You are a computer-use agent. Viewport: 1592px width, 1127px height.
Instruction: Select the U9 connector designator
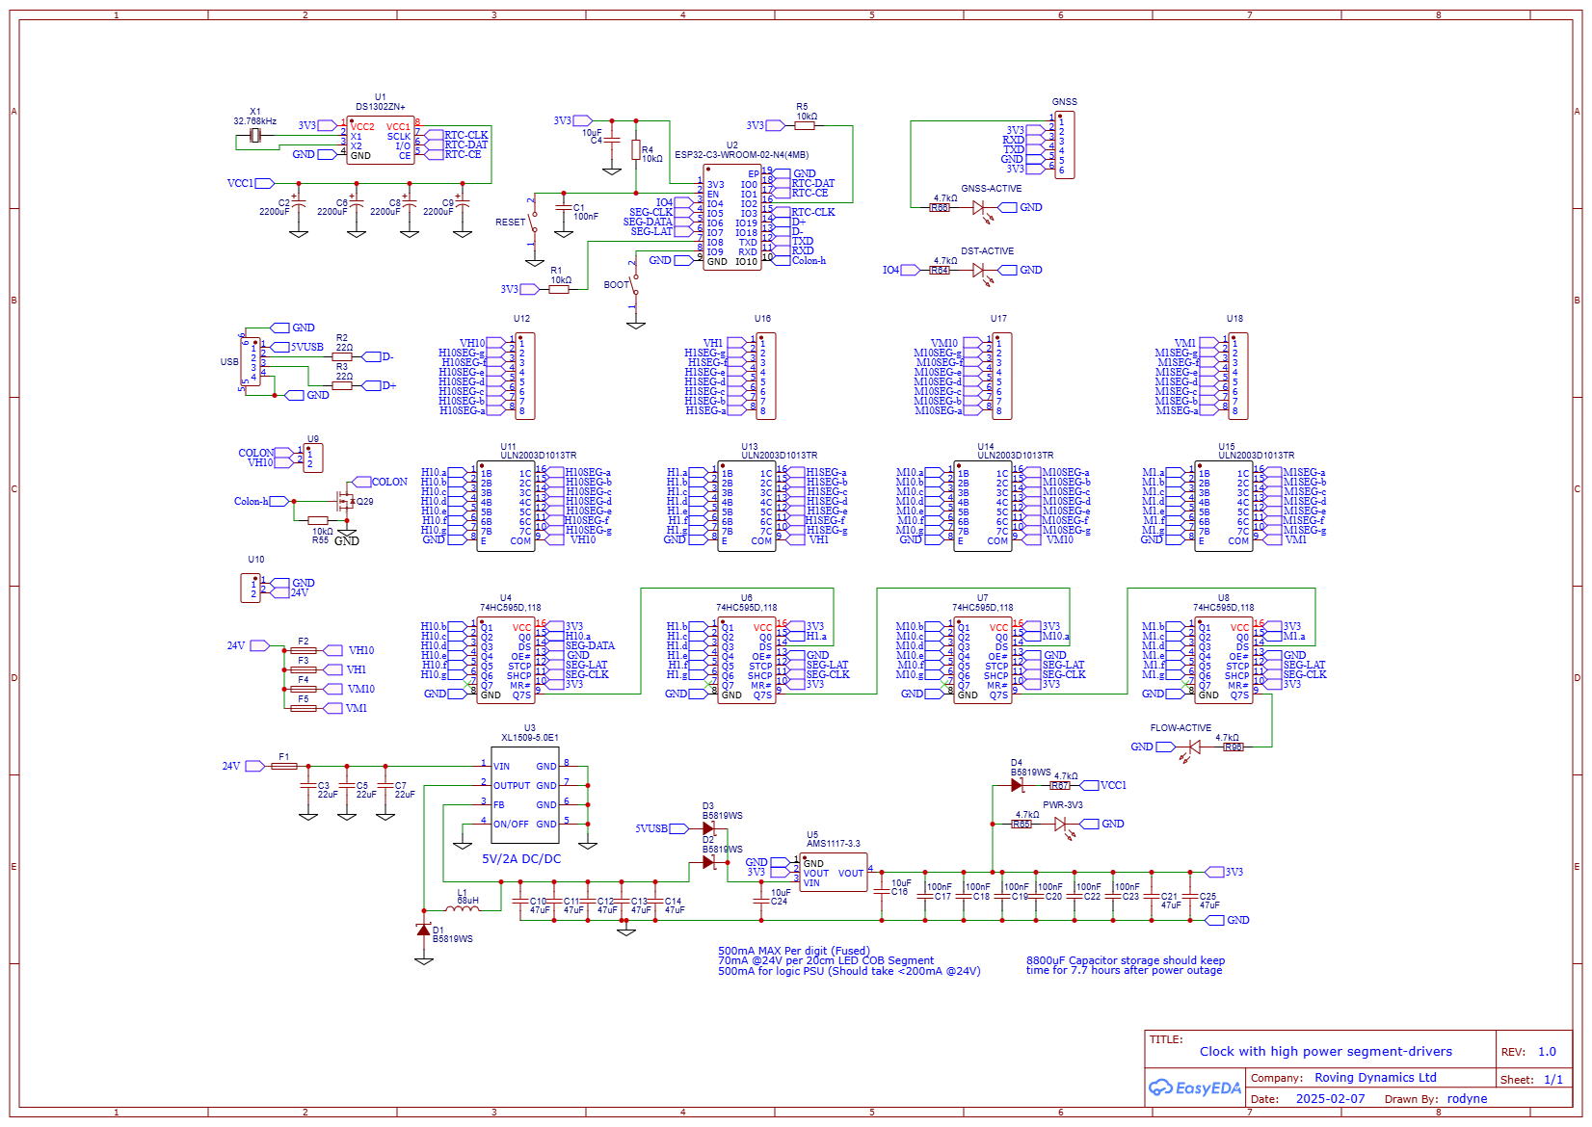tap(313, 439)
